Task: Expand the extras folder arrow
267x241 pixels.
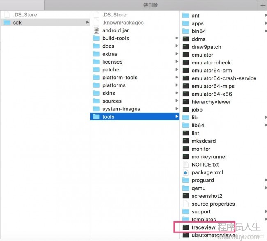Action: click(x=177, y=54)
